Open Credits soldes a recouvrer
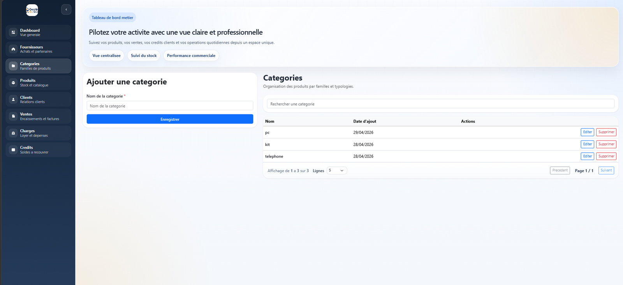This screenshot has width=623, height=285. (x=38, y=150)
